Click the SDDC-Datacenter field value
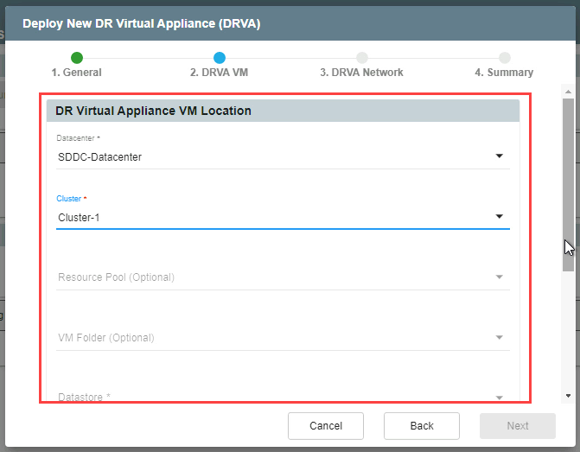Viewport: 580px width, 452px height. tap(99, 157)
